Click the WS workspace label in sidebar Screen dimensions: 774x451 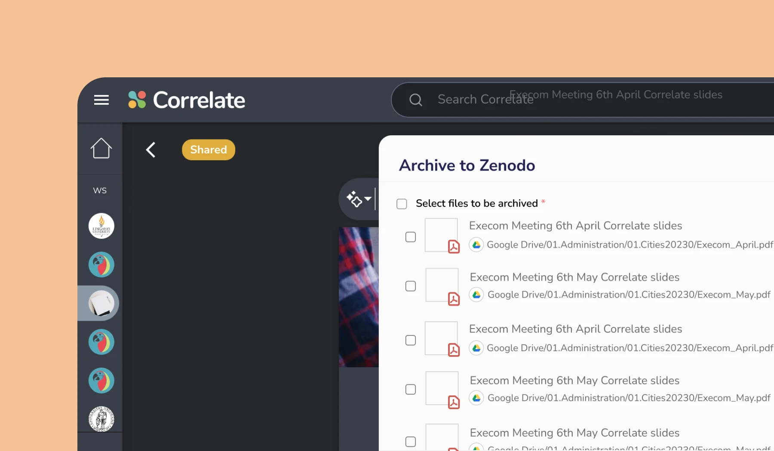(x=100, y=190)
